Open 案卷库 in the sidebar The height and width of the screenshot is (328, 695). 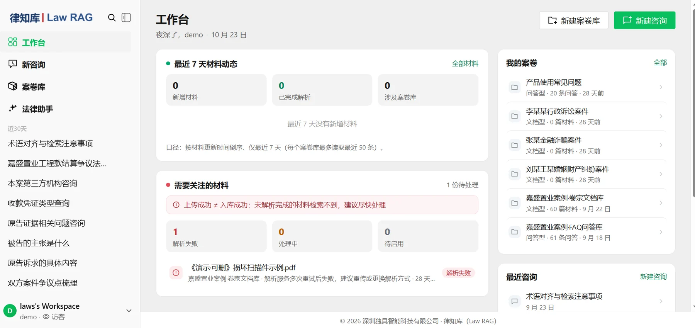pyautogui.click(x=66, y=87)
